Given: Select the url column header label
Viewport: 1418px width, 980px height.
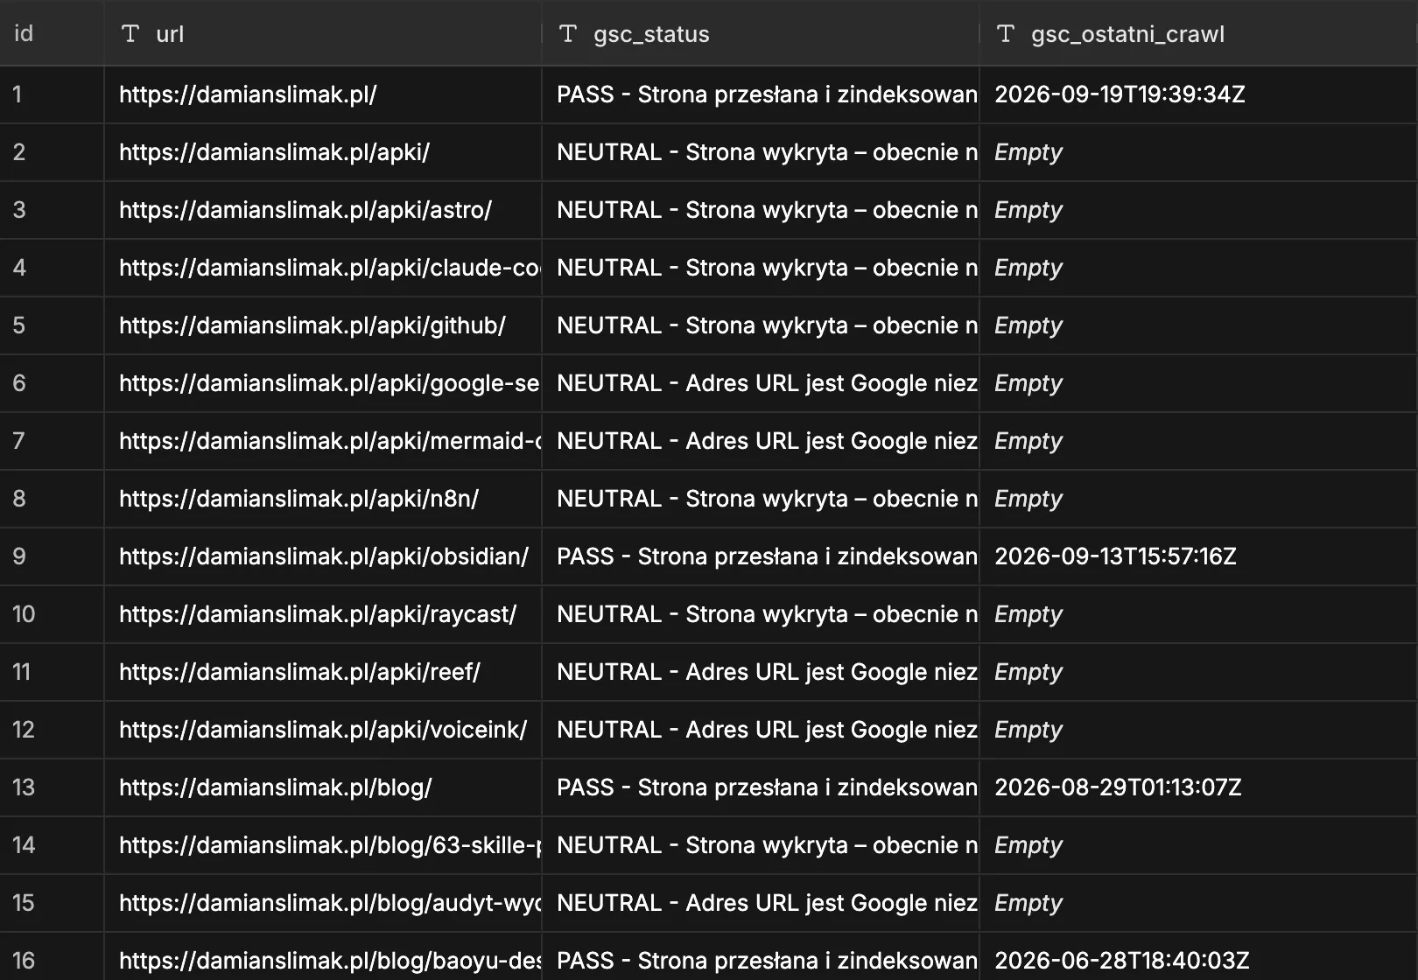Looking at the screenshot, I should point(170,34).
